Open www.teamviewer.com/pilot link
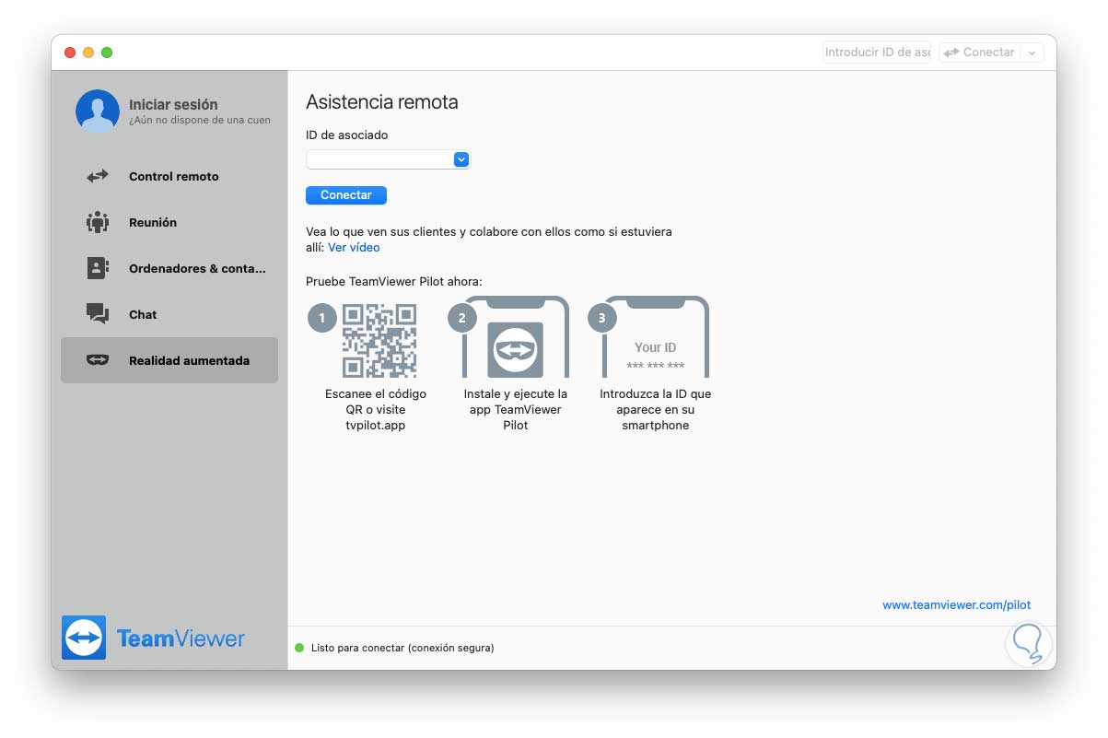Image resolution: width=1108 pixels, height=738 pixels. coord(957,605)
